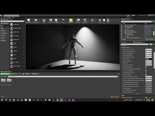Image resolution: width=155 pixels, height=116 pixels.
Task: Open View Options in Content Browser
Action: pyautogui.click(x=115, y=97)
